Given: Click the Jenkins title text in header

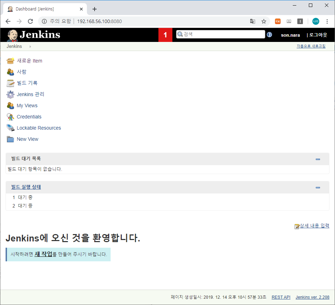Looking at the screenshot, I should pos(40,35).
